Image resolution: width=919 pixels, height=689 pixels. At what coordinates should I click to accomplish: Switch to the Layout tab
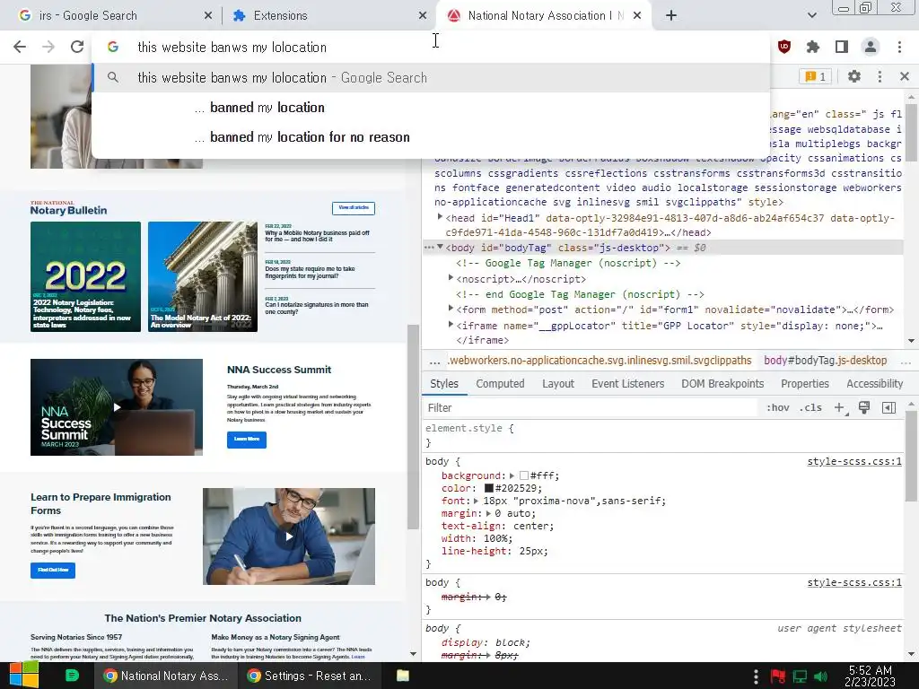557,384
